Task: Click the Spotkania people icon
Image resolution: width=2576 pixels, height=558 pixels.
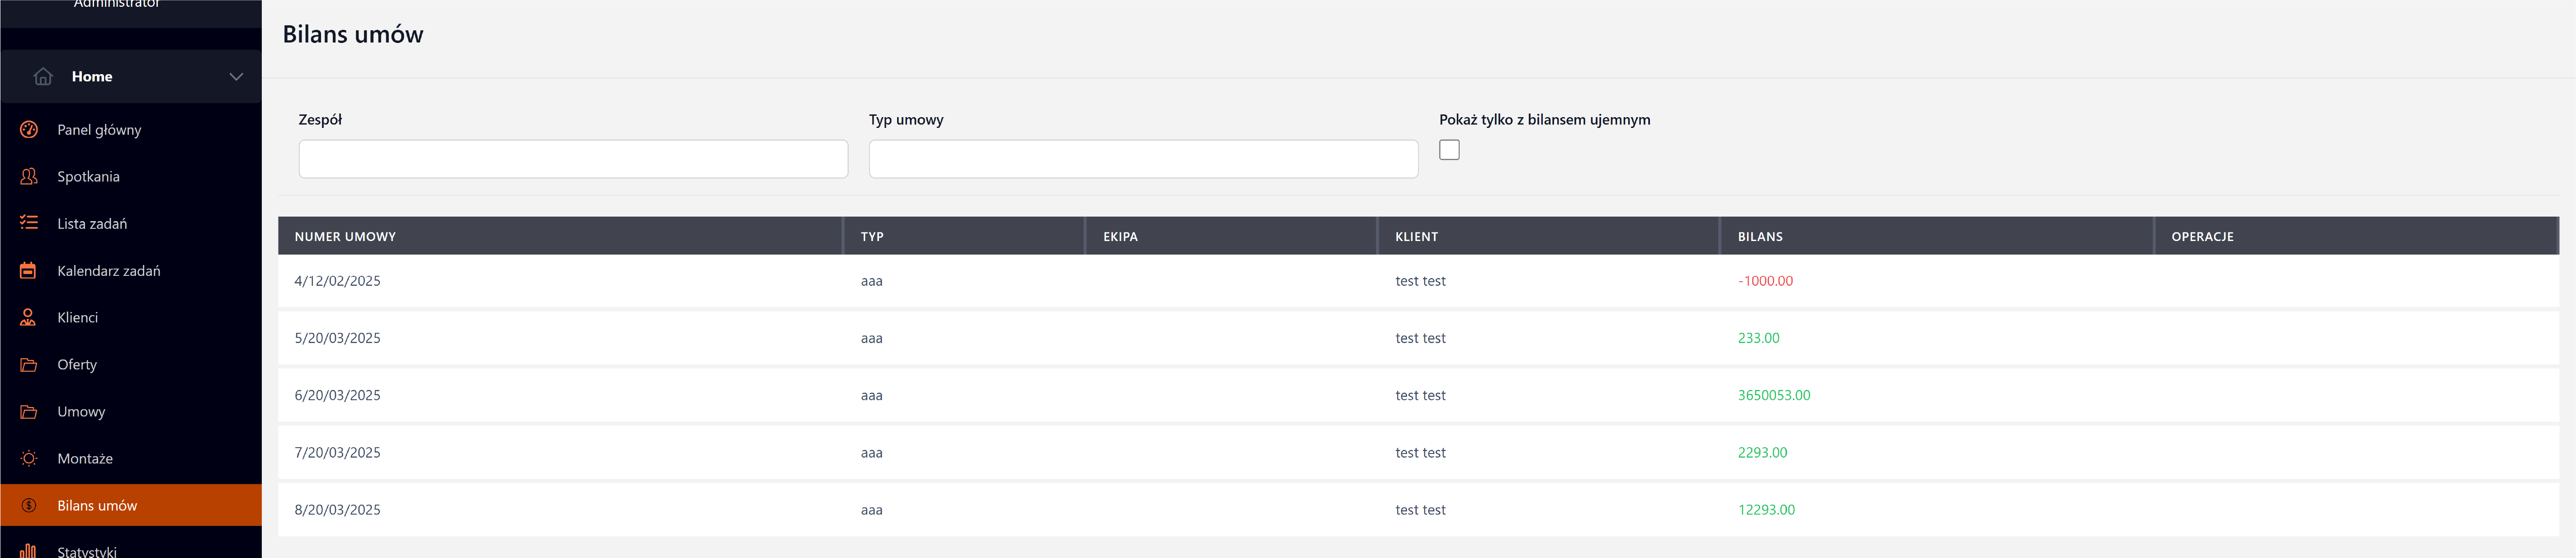Action: pos(29,176)
